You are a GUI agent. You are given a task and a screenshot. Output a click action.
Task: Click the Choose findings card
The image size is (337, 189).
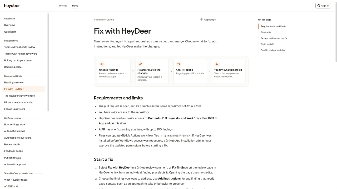(113, 71)
